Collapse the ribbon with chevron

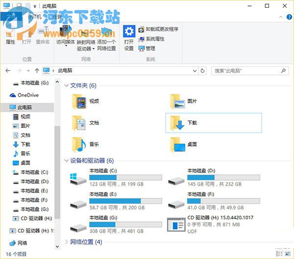(x=281, y=17)
